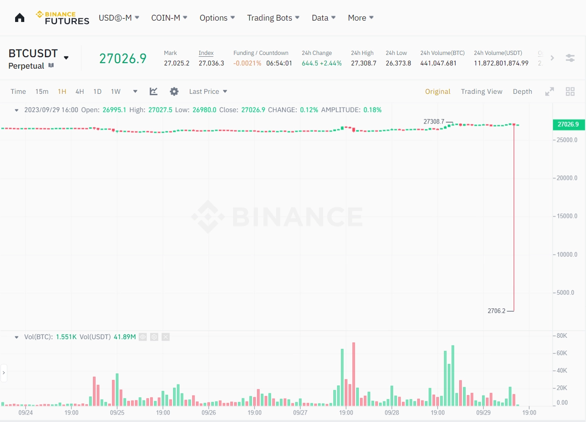Click the home icon in the top navigation
Viewport: 586px width, 422px height.
click(20, 17)
